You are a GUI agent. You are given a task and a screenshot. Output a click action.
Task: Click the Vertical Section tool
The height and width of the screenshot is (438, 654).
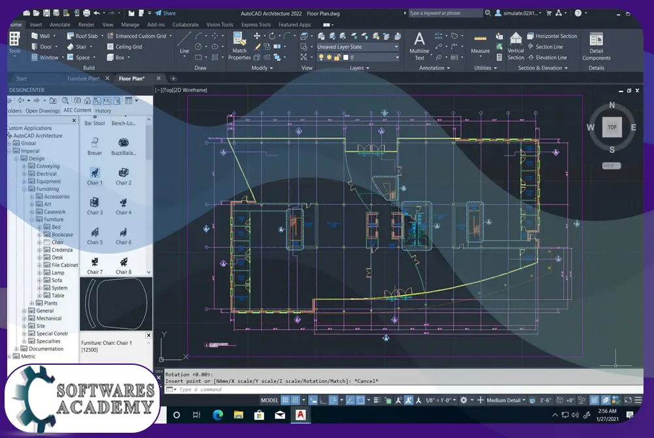515,46
